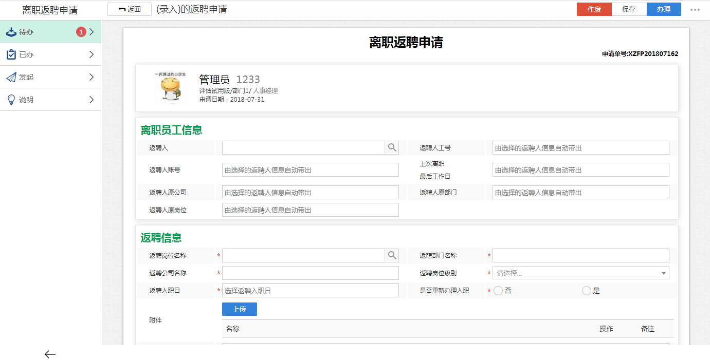Click the 离职员工信息 section heading
Viewport: 710px width, 360px height.
171,130
